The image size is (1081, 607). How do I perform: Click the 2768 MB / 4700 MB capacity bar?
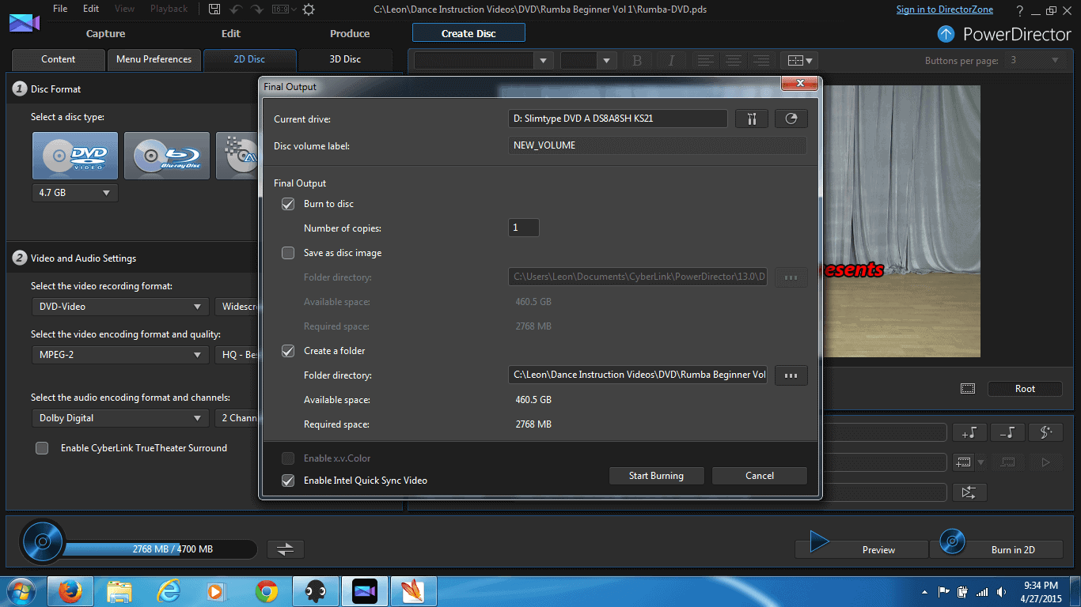pos(159,549)
